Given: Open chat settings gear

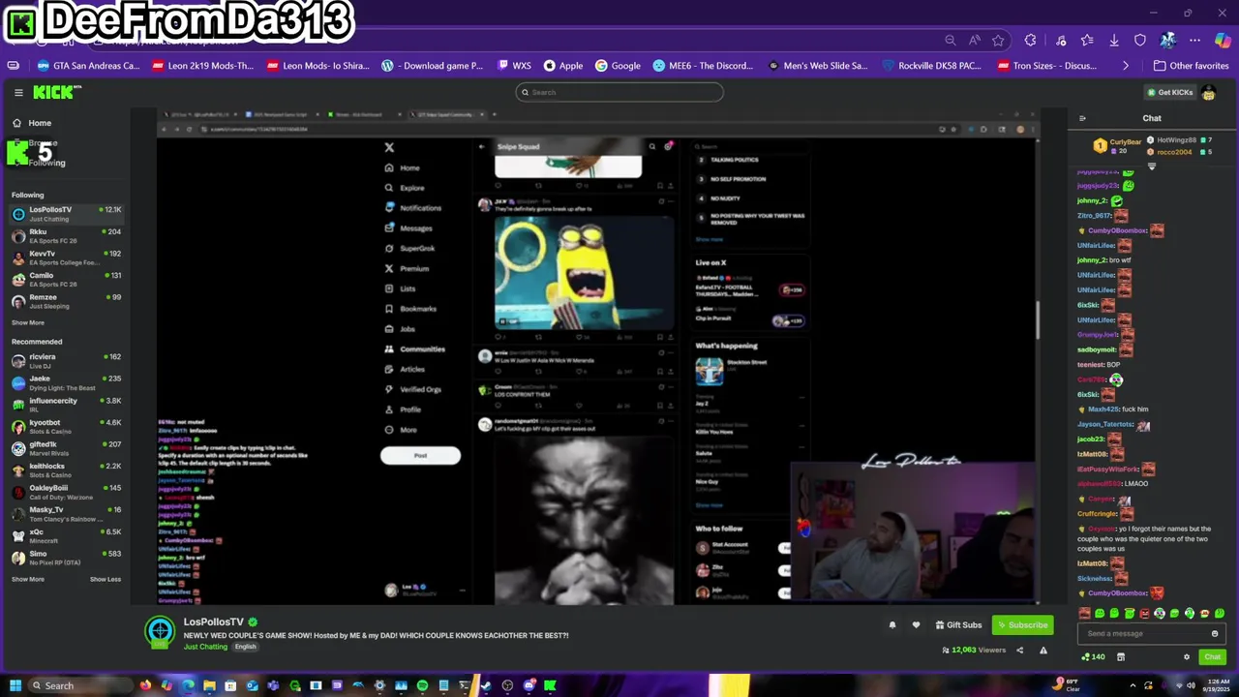Looking at the screenshot, I should pyautogui.click(x=1187, y=657).
